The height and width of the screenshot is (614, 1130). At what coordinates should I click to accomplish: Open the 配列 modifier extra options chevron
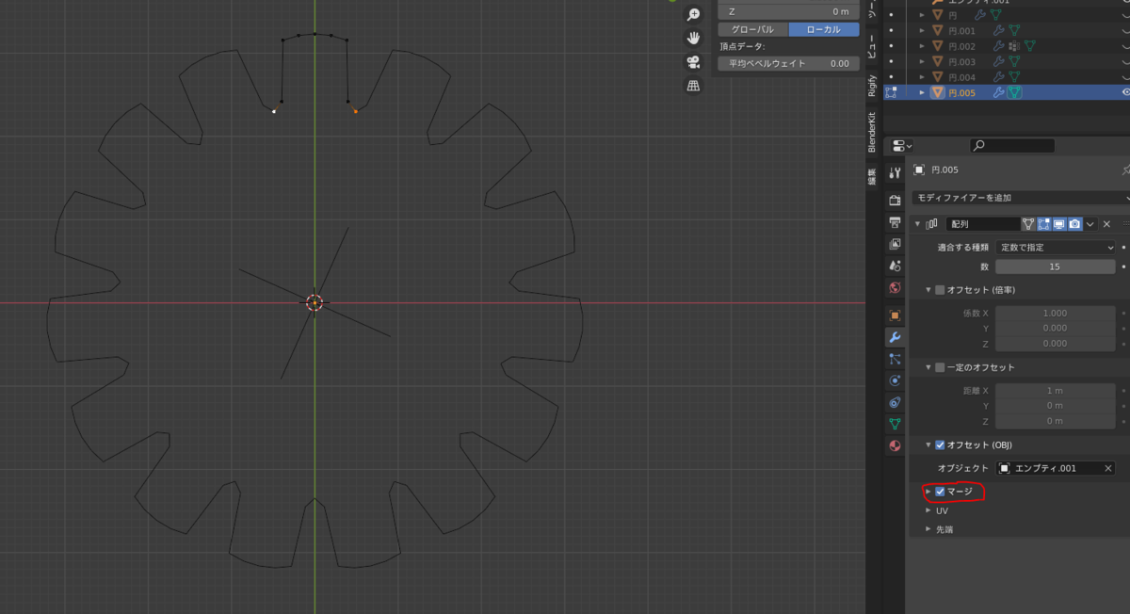(x=1090, y=224)
